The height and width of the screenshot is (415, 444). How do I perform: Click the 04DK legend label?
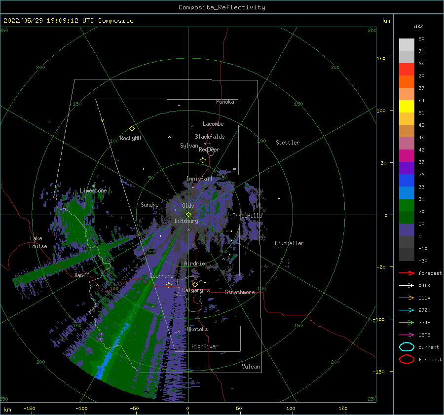point(424,286)
